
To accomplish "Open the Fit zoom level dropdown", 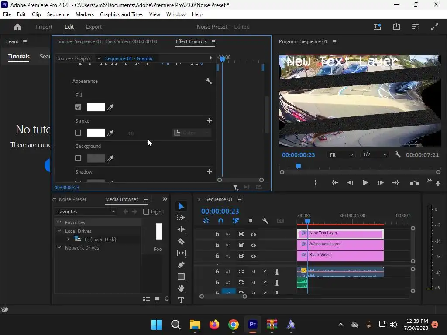I will click(x=341, y=155).
